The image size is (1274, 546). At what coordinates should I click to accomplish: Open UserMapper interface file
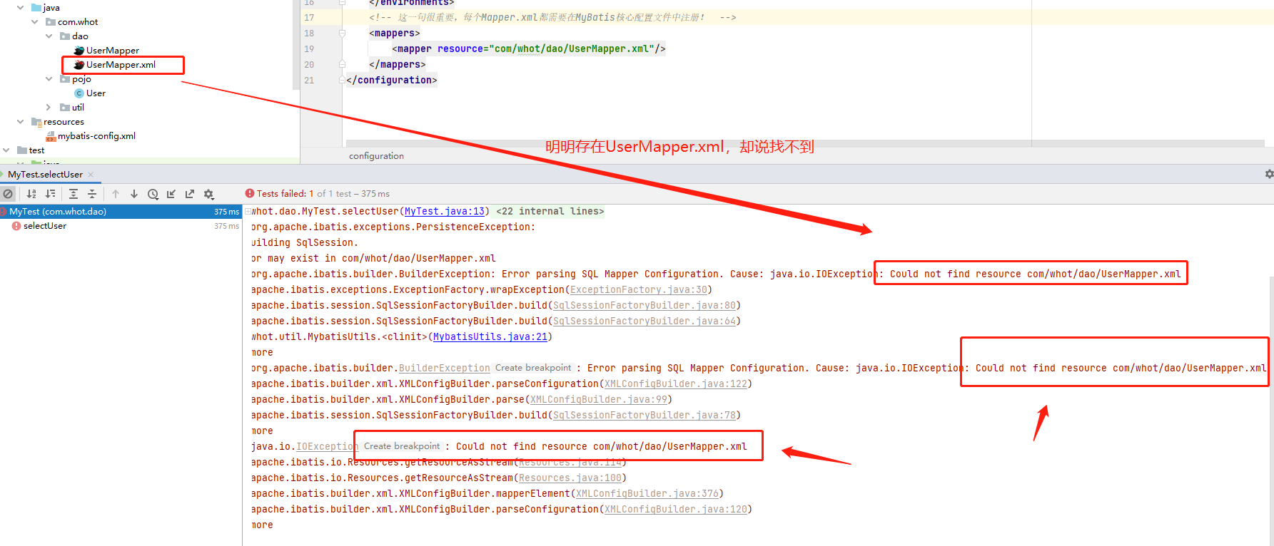pos(112,51)
